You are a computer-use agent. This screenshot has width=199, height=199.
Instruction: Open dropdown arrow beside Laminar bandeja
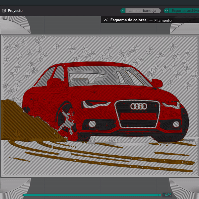pos(123,11)
